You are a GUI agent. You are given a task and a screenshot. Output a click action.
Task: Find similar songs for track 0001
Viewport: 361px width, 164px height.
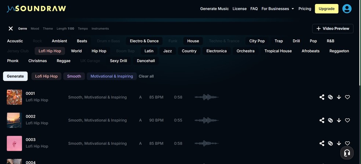331,97
